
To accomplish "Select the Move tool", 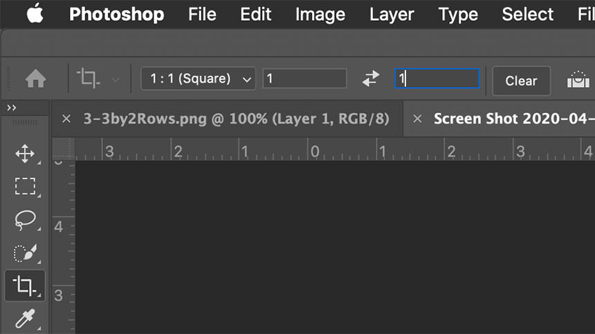I will [x=25, y=153].
